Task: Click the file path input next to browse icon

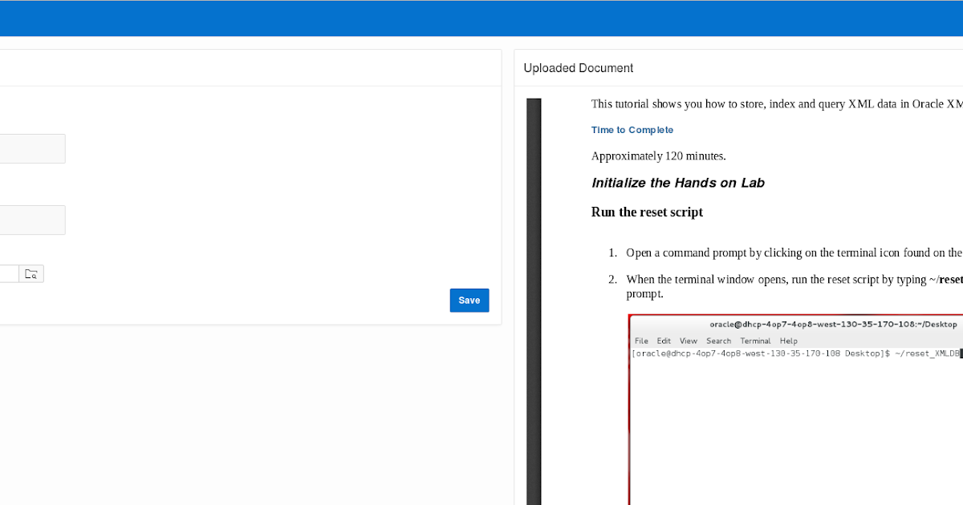Action: [x=6, y=273]
